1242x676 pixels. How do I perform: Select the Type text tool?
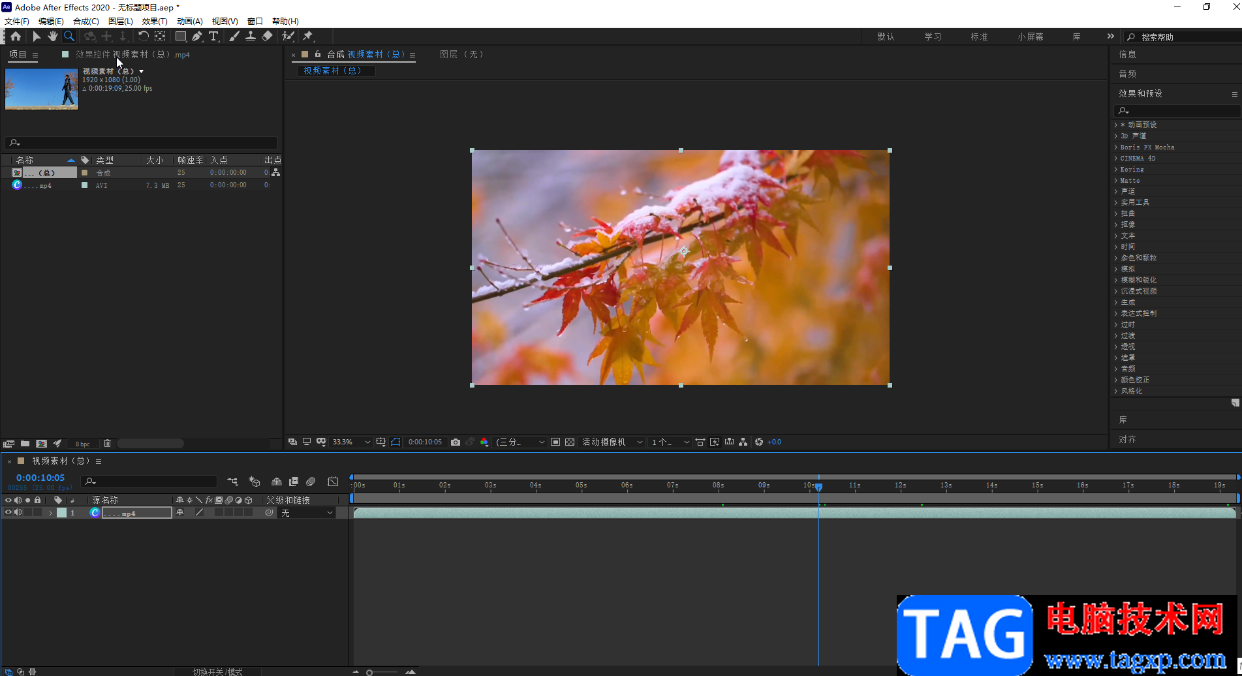pyautogui.click(x=213, y=37)
